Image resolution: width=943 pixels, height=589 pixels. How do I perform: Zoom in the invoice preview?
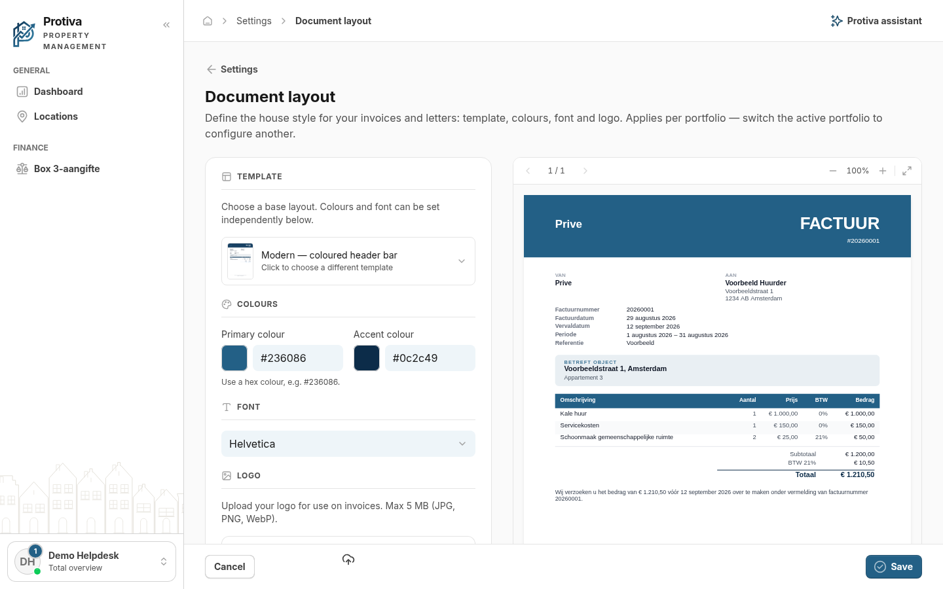(x=883, y=171)
